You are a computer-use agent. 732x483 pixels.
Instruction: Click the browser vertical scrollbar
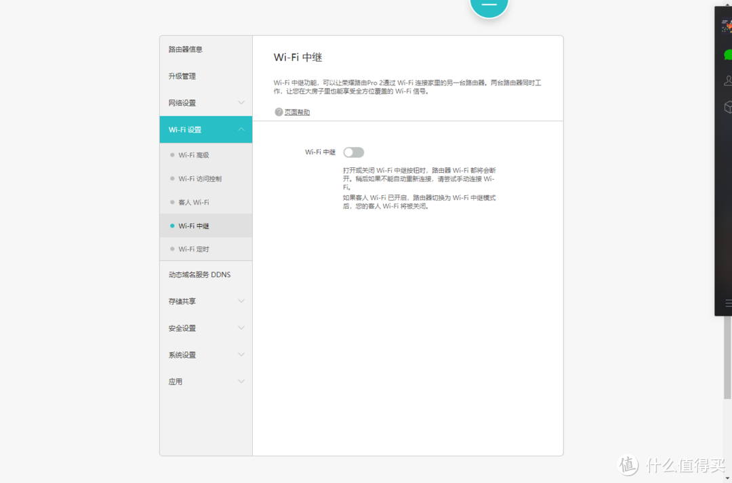(x=727, y=357)
